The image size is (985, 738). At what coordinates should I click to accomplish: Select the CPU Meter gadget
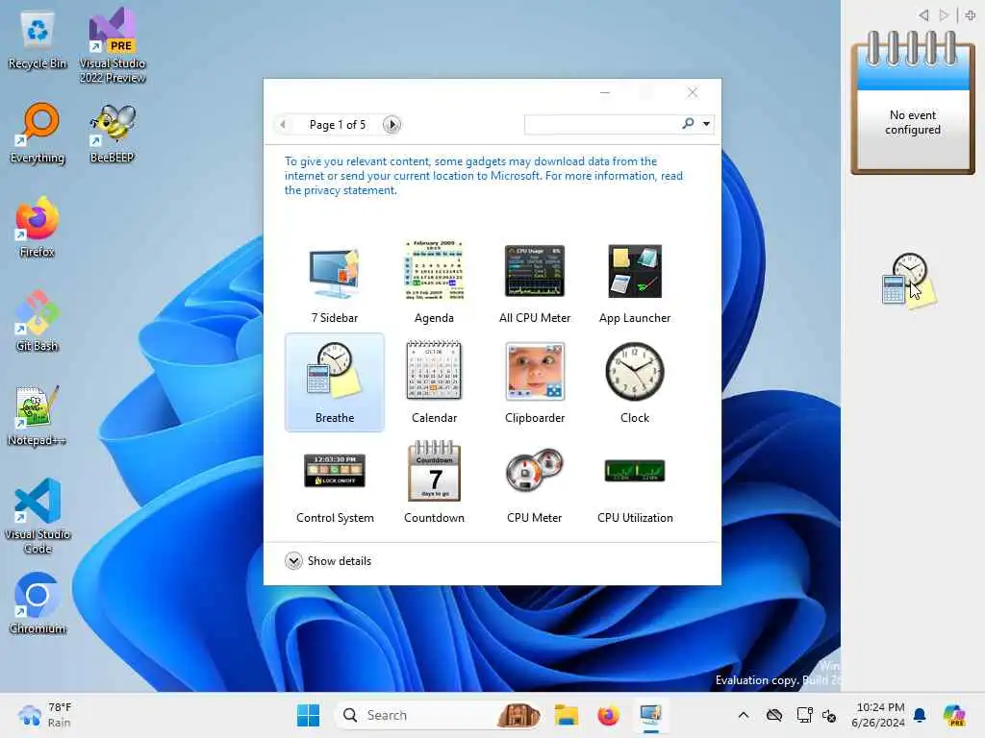click(535, 471)
